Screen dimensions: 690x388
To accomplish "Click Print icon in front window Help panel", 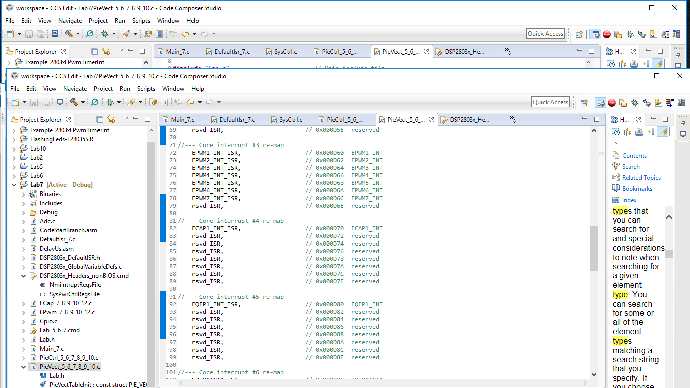I will coord(639,132).
